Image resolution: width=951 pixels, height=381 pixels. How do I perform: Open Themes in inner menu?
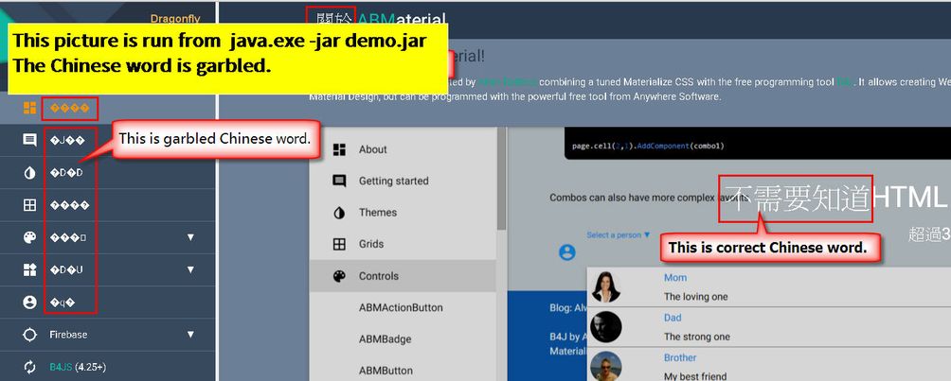[403, 213]
